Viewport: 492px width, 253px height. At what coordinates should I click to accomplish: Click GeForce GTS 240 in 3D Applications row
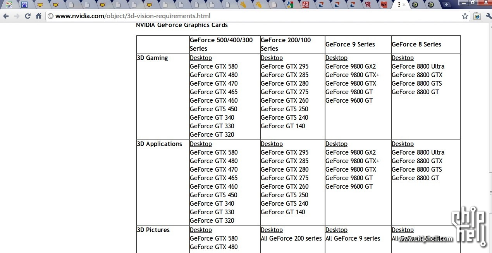tap(284, 203)
